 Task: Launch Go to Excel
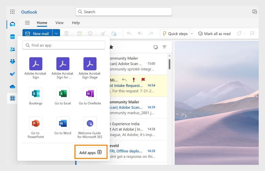[x=63, y=96]
